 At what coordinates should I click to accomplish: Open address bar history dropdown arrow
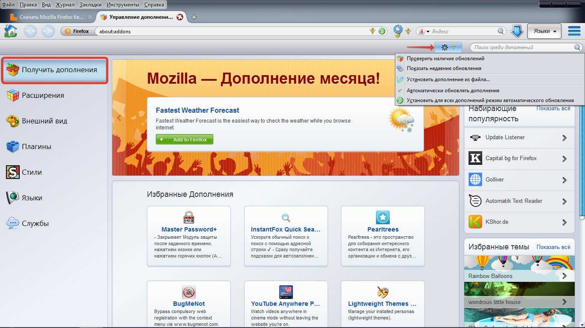(373, 31)
